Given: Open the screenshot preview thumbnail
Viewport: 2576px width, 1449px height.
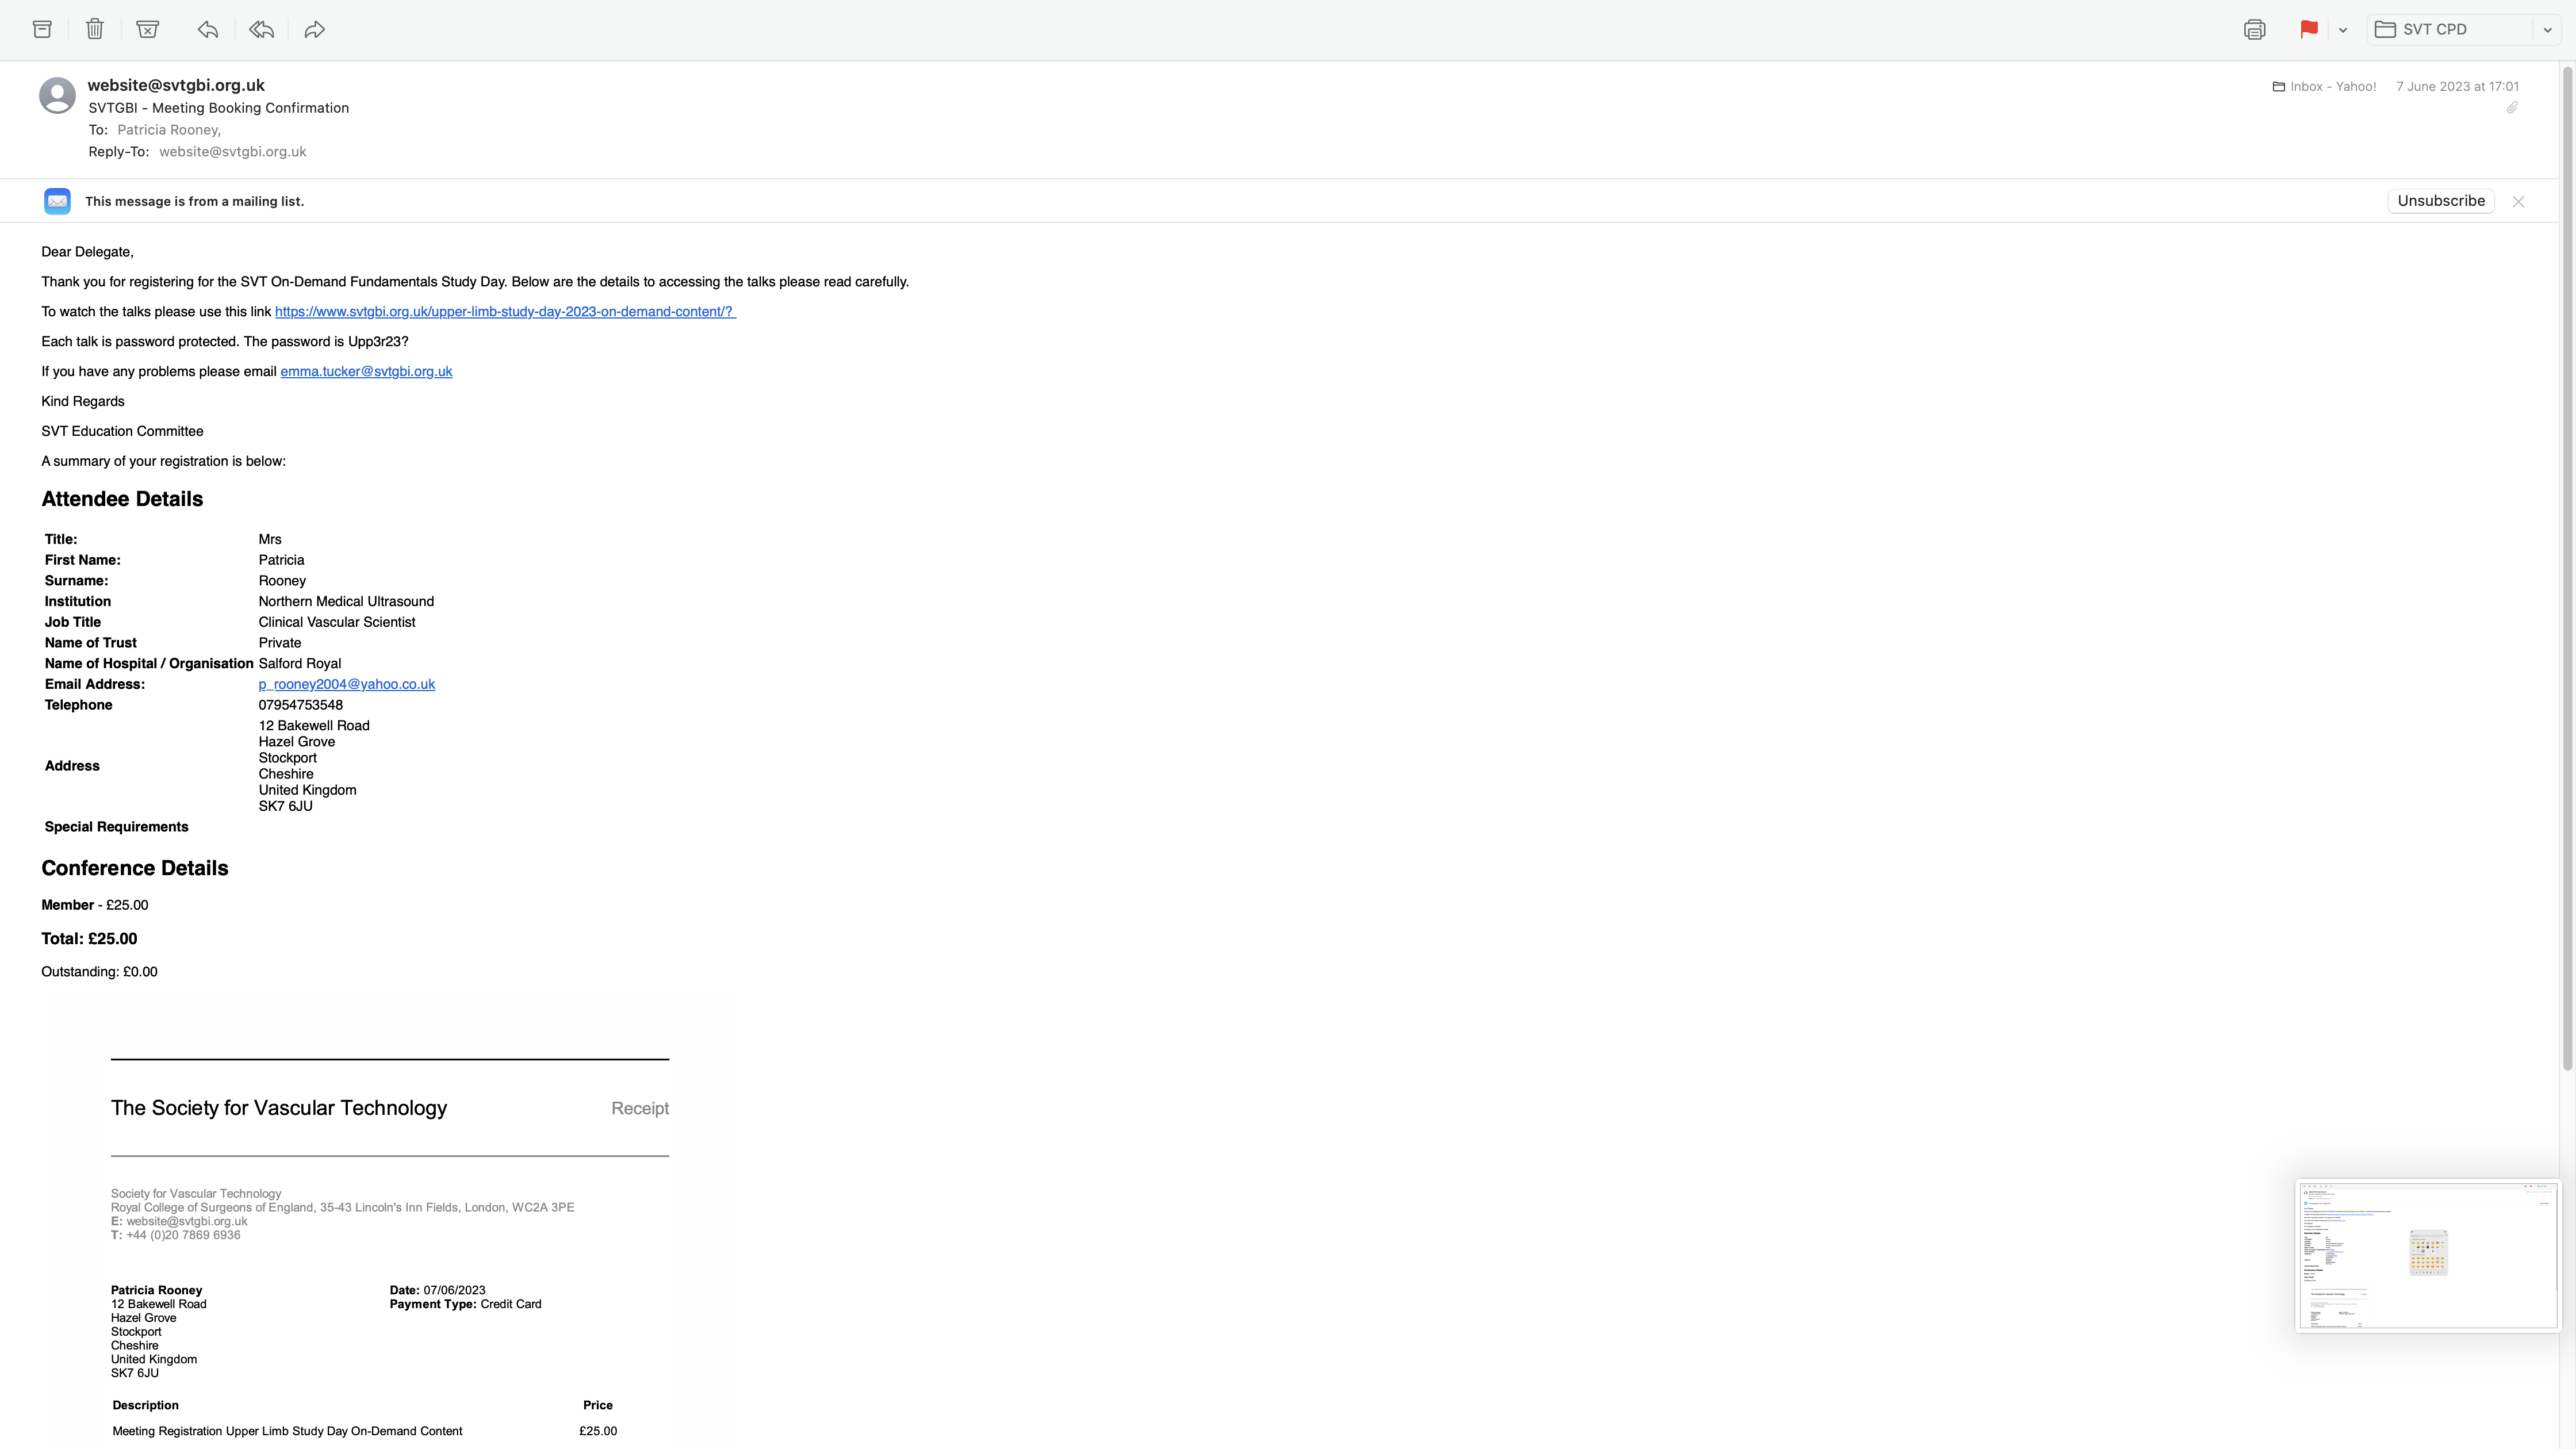Looking at the screenshot, I should [2428, 1255].
